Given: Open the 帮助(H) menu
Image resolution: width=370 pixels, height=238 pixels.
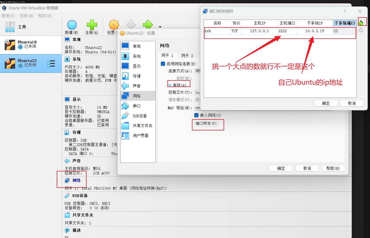Looking at the screenshot, I should (x=45, y=16).
